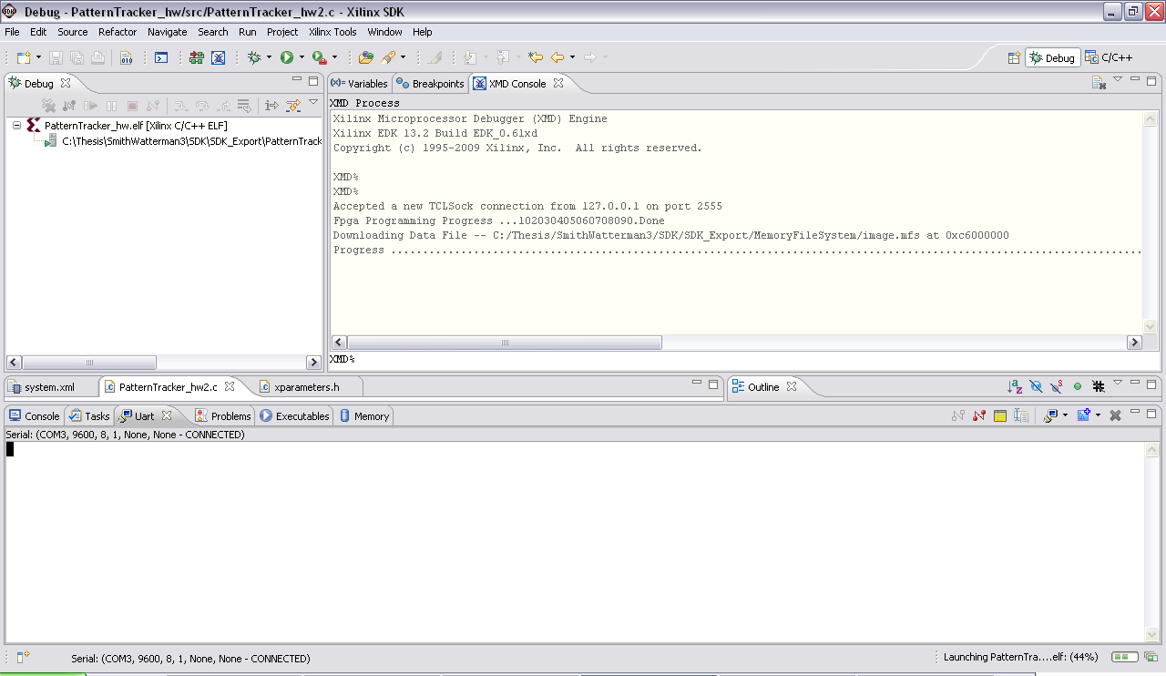Toggle Hide Static Members in Outline
Viewport: 1166px width, 676px height.
tap(1056, 387)
